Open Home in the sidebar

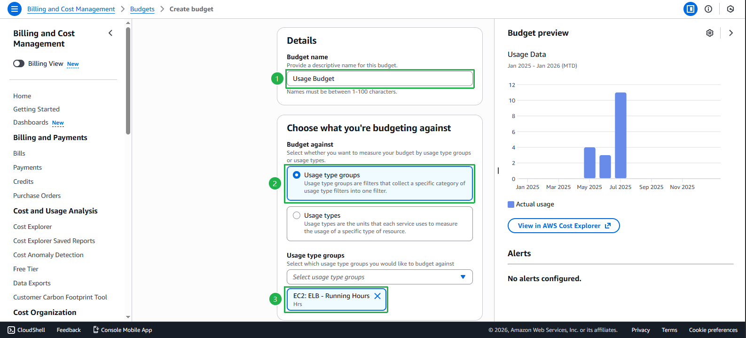click(x=22, y=96)
